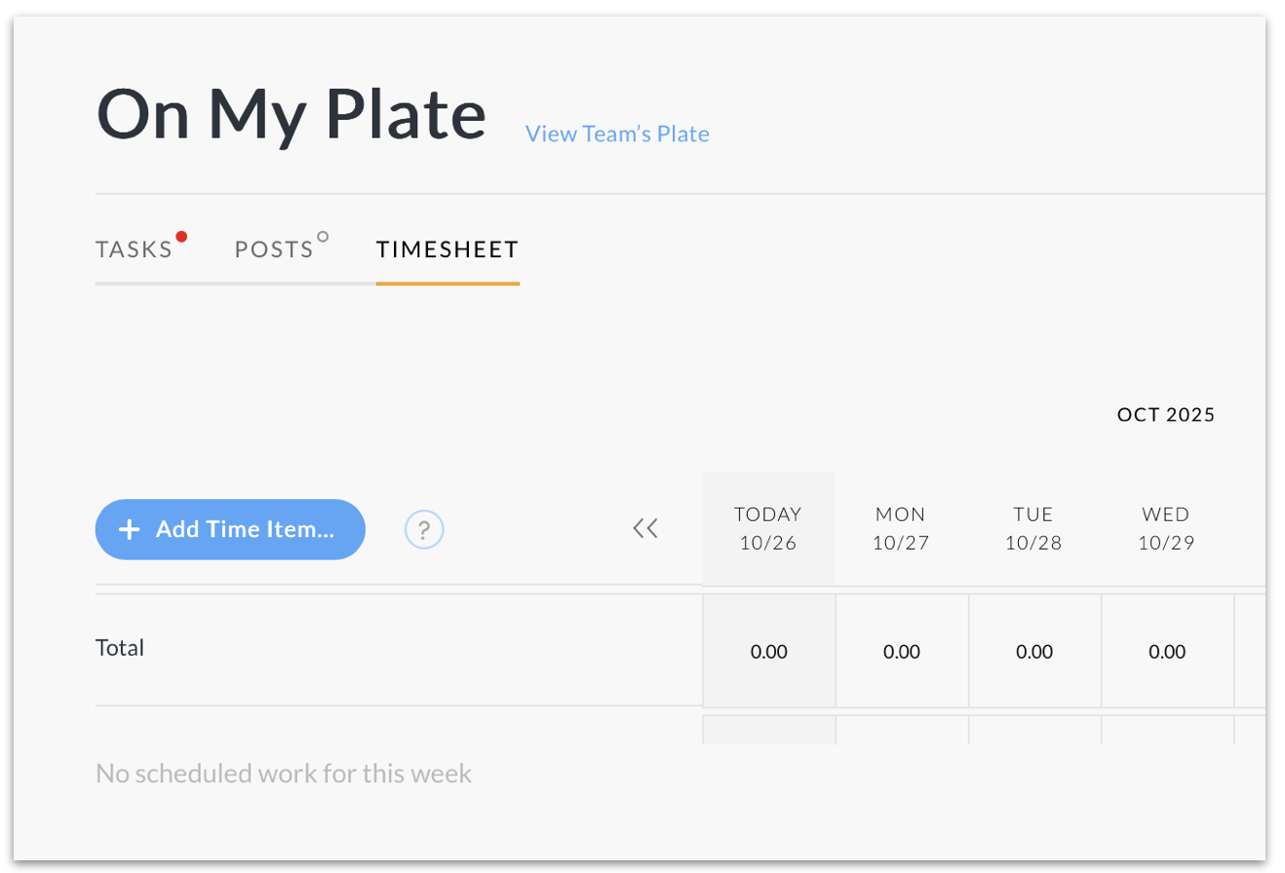Click the On My Plate heading
This screenshot has height=873, width=1285.
coord(291,115)
